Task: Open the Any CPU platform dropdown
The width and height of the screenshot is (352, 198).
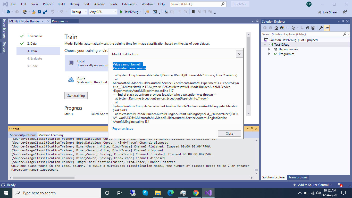Action: click(103, 12)
